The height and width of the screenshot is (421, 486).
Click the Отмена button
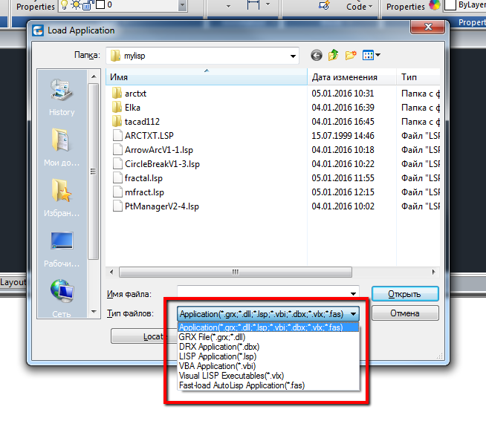pyautogui.click(x=405, y=313)
